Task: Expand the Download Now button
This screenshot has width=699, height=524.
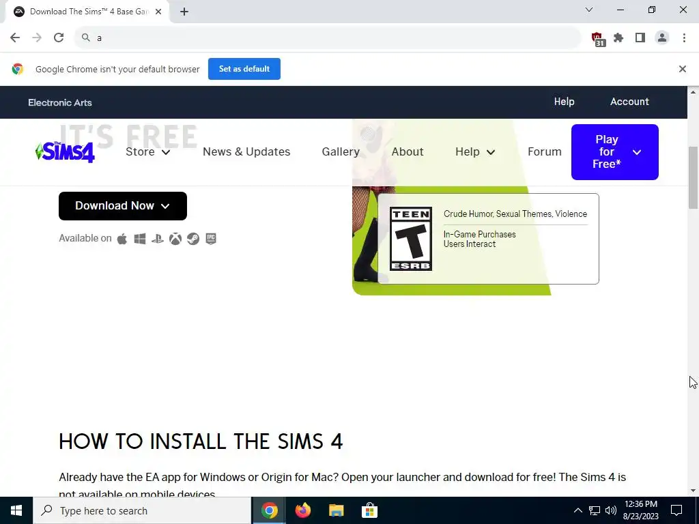Action: [123, 206]
